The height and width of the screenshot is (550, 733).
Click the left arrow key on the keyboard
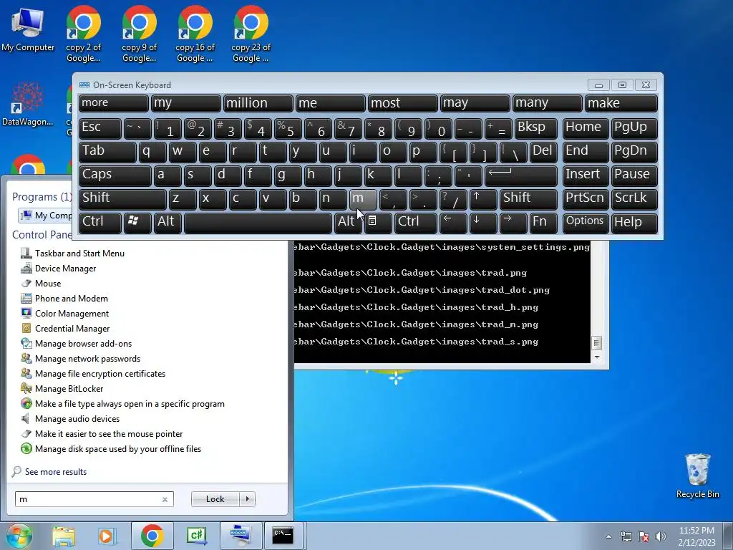pos(452,223)
